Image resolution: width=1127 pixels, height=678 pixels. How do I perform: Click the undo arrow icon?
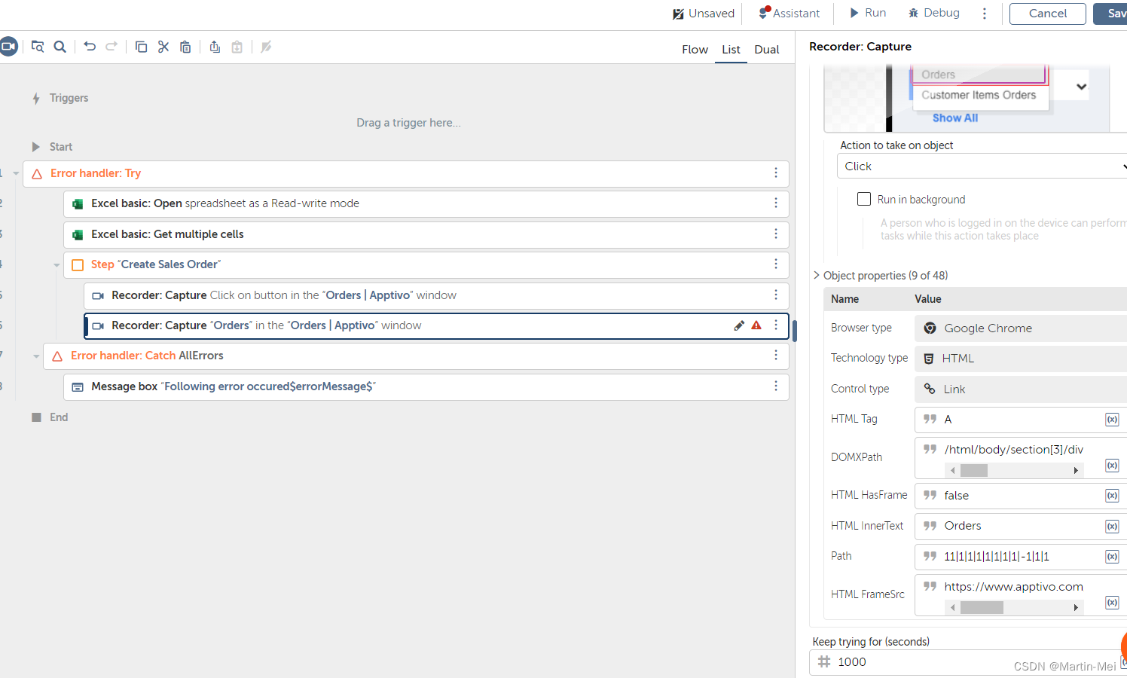tap(90, 47)
